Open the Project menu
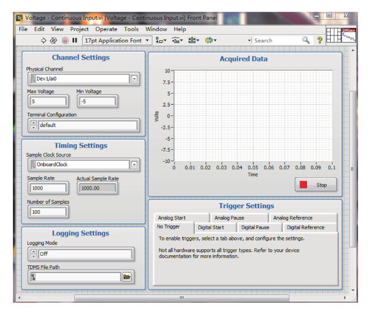Screen dimensions: 371x316 click(x=79, y=29)
